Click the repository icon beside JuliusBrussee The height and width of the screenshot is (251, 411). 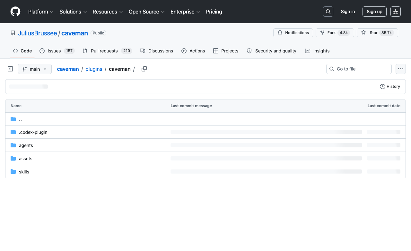(13, 33)
